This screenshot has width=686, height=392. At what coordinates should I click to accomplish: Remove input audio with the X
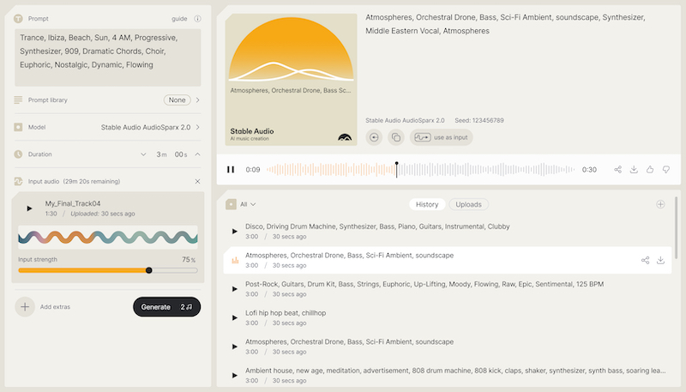coord(198,181)
